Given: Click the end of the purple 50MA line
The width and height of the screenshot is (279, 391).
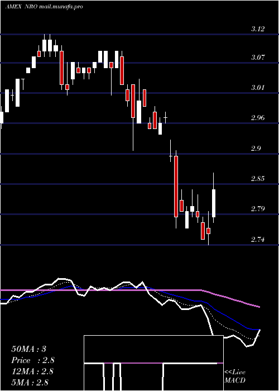Looking at the screenshot, I should [x=259, y=307].
